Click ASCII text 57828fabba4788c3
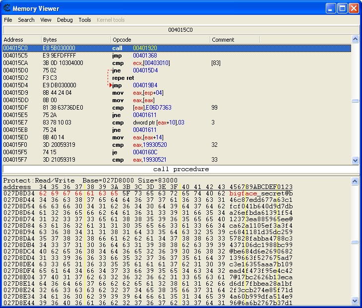Screen dimensions: 362x308 pyautogui.click(x=261, y=239)
